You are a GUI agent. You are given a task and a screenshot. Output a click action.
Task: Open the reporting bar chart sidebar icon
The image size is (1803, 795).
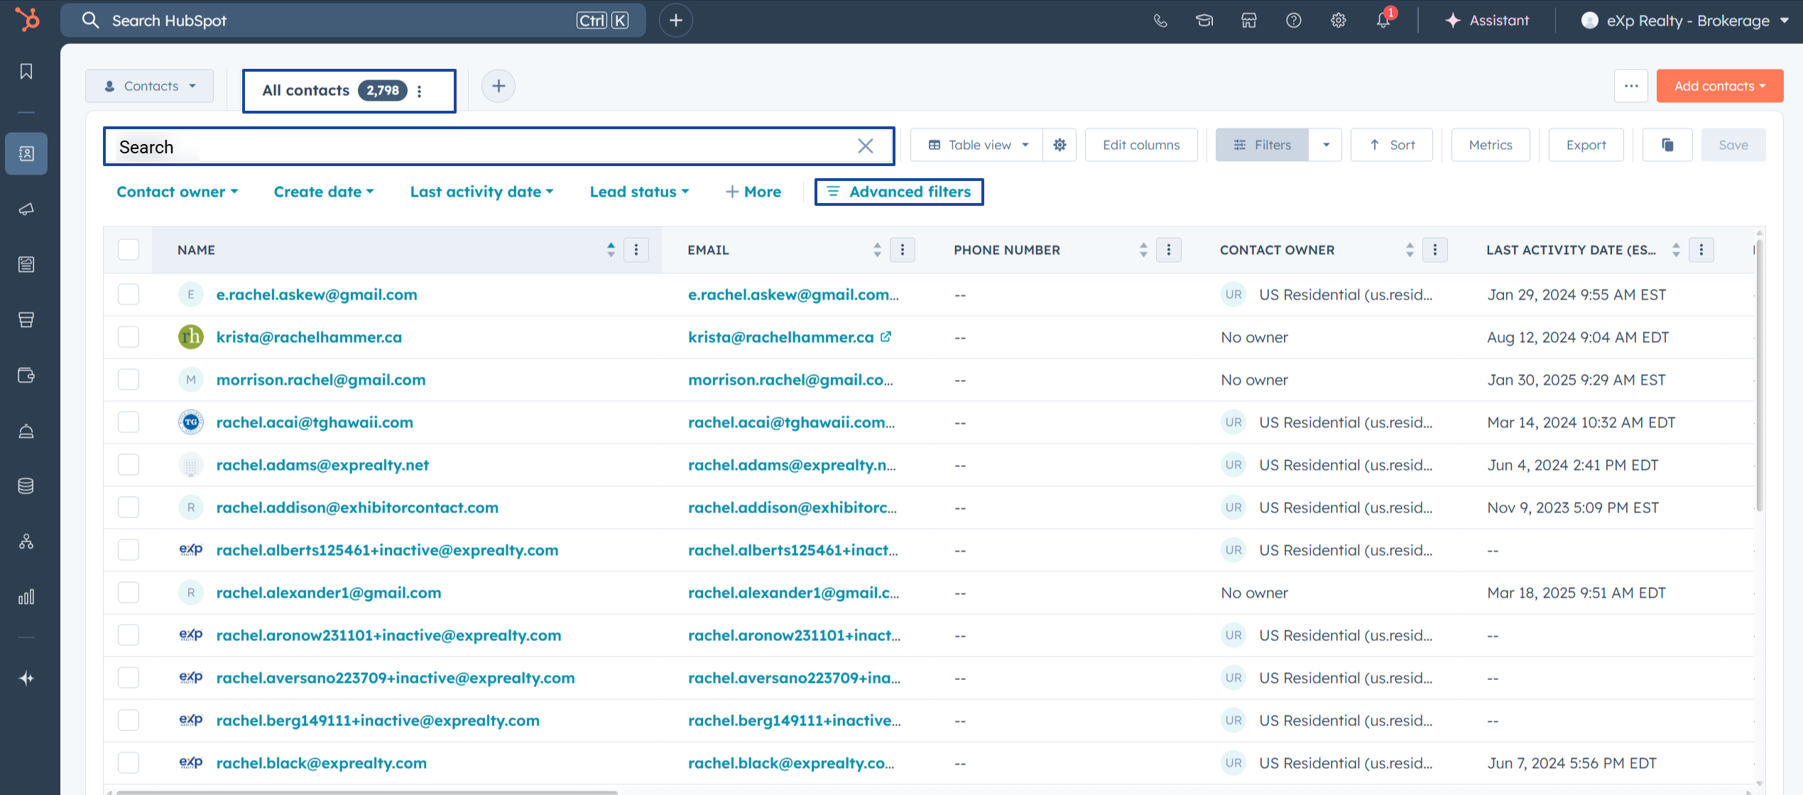(26, 597)
